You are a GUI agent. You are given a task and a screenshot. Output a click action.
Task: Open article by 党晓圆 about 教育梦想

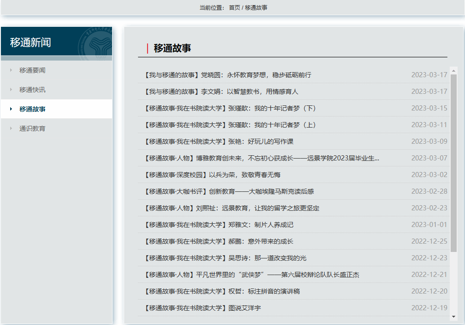click(227, 75)
